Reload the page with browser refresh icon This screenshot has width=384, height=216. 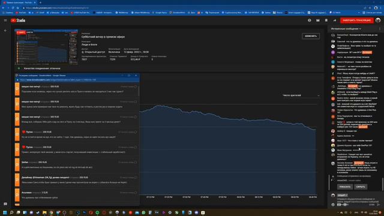13,8
